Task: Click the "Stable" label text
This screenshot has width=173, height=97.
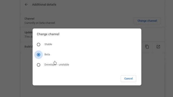Action: point(48,44)
